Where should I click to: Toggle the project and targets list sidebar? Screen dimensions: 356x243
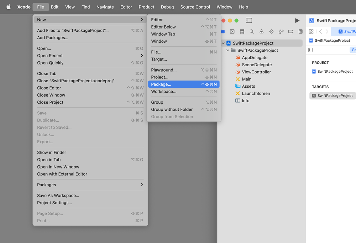tap(310, 50)
